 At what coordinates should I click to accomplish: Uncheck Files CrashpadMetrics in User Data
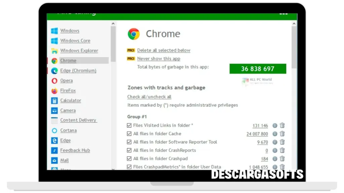129,167
